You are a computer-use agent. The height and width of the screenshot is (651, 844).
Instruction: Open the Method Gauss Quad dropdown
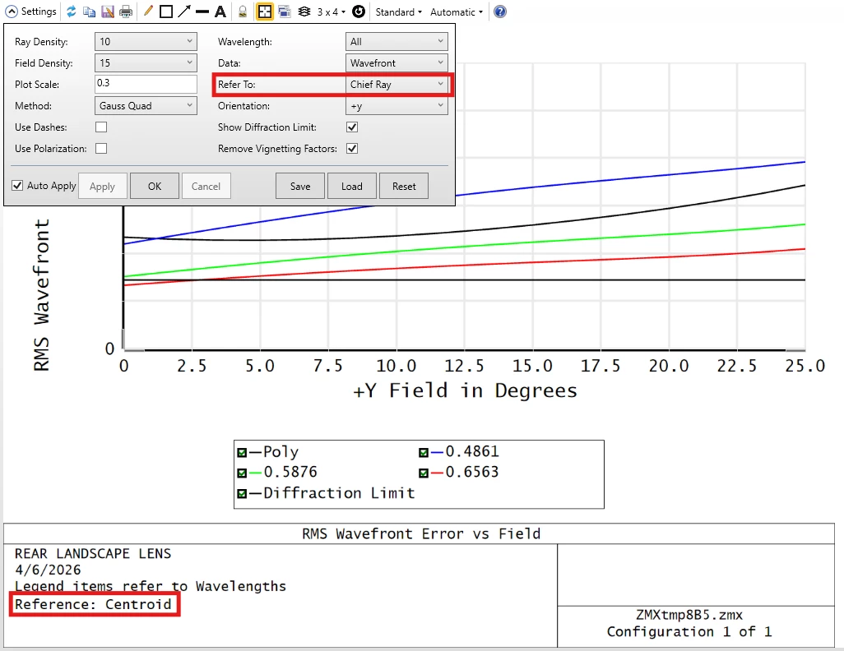146,105
